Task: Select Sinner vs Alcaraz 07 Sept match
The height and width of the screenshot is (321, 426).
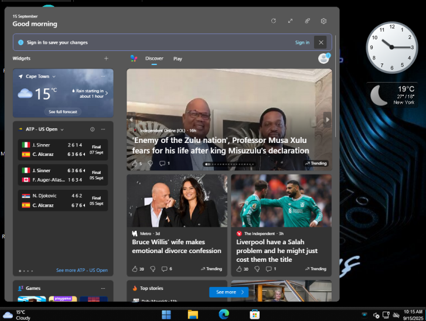Action: (x=63, y=149)
